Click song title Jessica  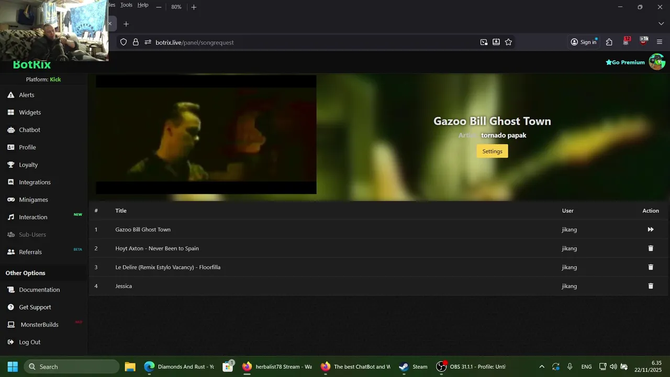(124, 286)
